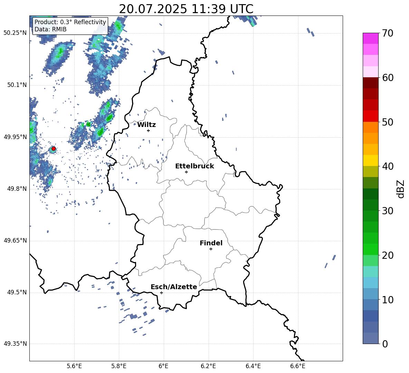The width and height of the screenshot is (409, 373).
Task: Click the Esch/Alzette station cross marker
Action: (x=161, y=293)
